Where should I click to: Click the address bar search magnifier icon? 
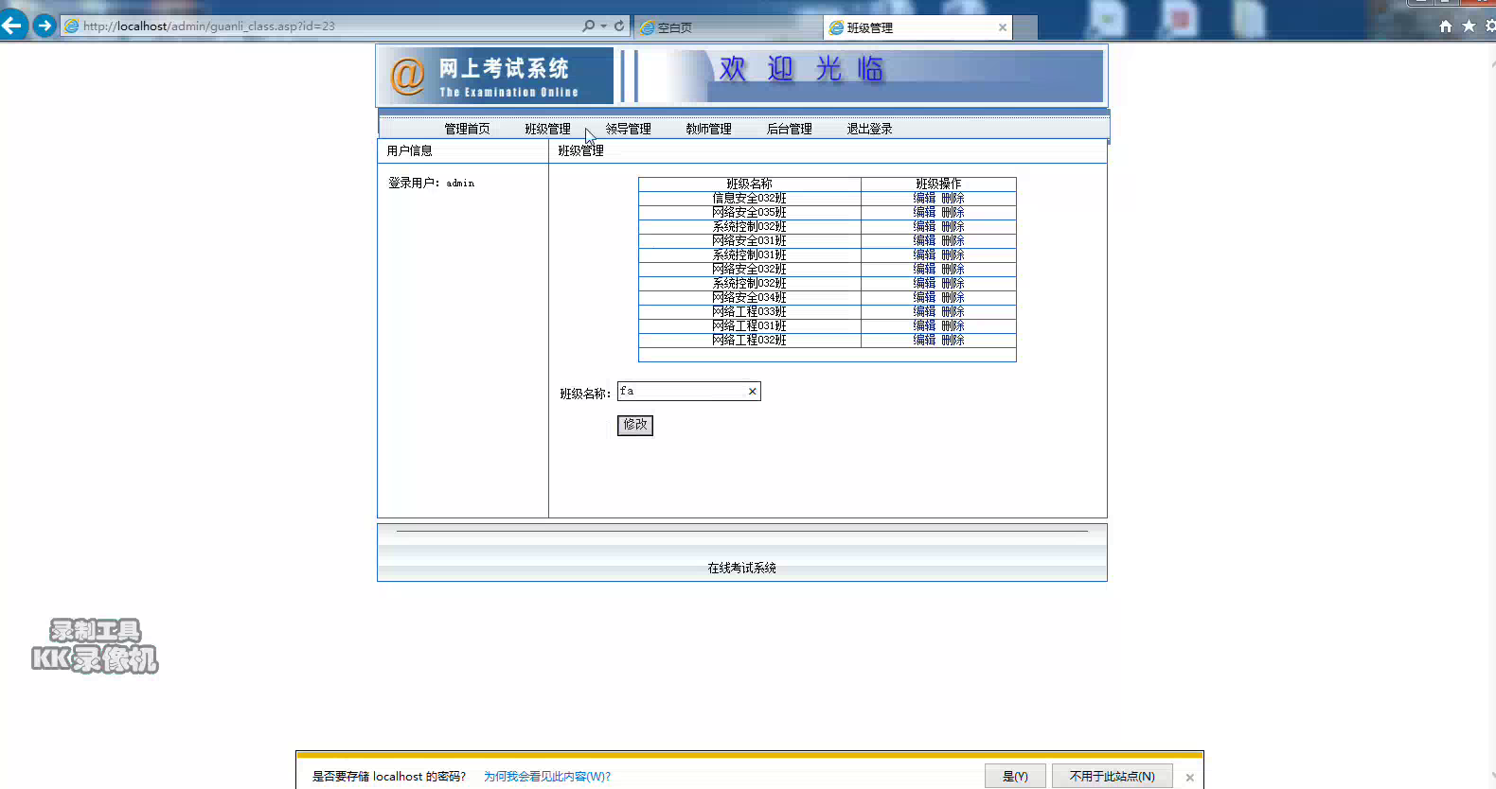pos(589,26)
